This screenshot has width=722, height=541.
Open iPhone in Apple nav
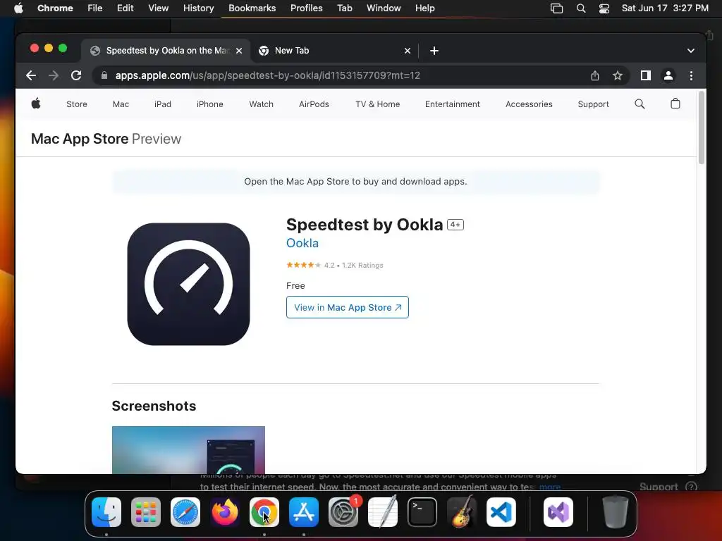[x=209, y=104]
